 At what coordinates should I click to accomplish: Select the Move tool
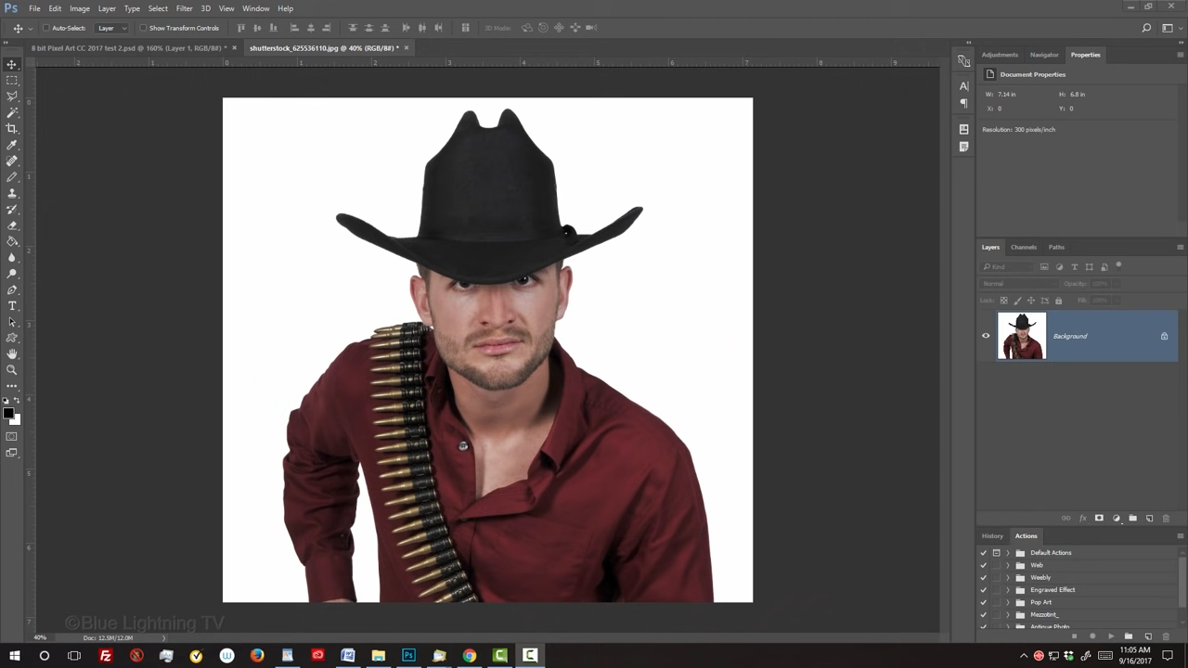pyautogui.click(x=12, y=65)
